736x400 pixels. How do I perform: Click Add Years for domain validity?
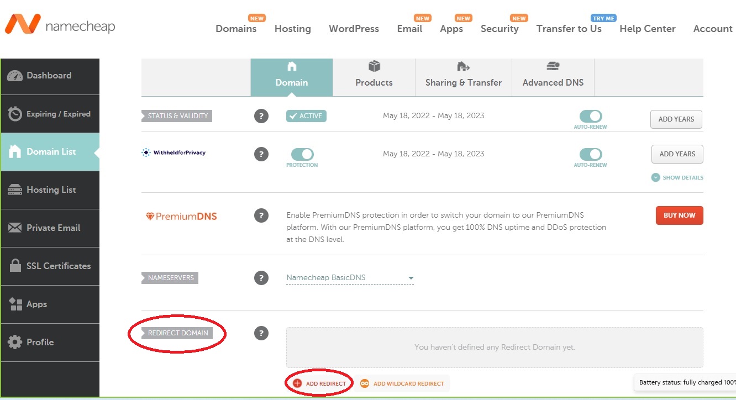[x=676, y=119]
